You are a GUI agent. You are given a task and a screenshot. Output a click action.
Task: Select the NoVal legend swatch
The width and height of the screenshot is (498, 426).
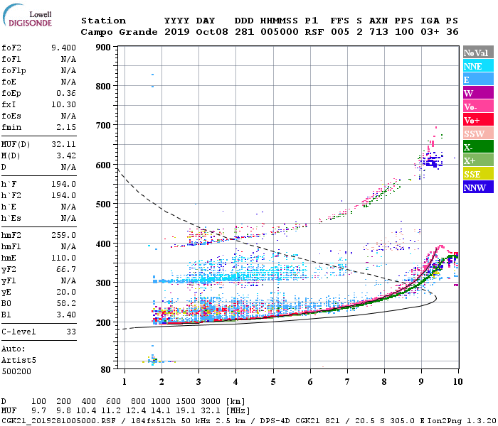(x=478, y=53)
